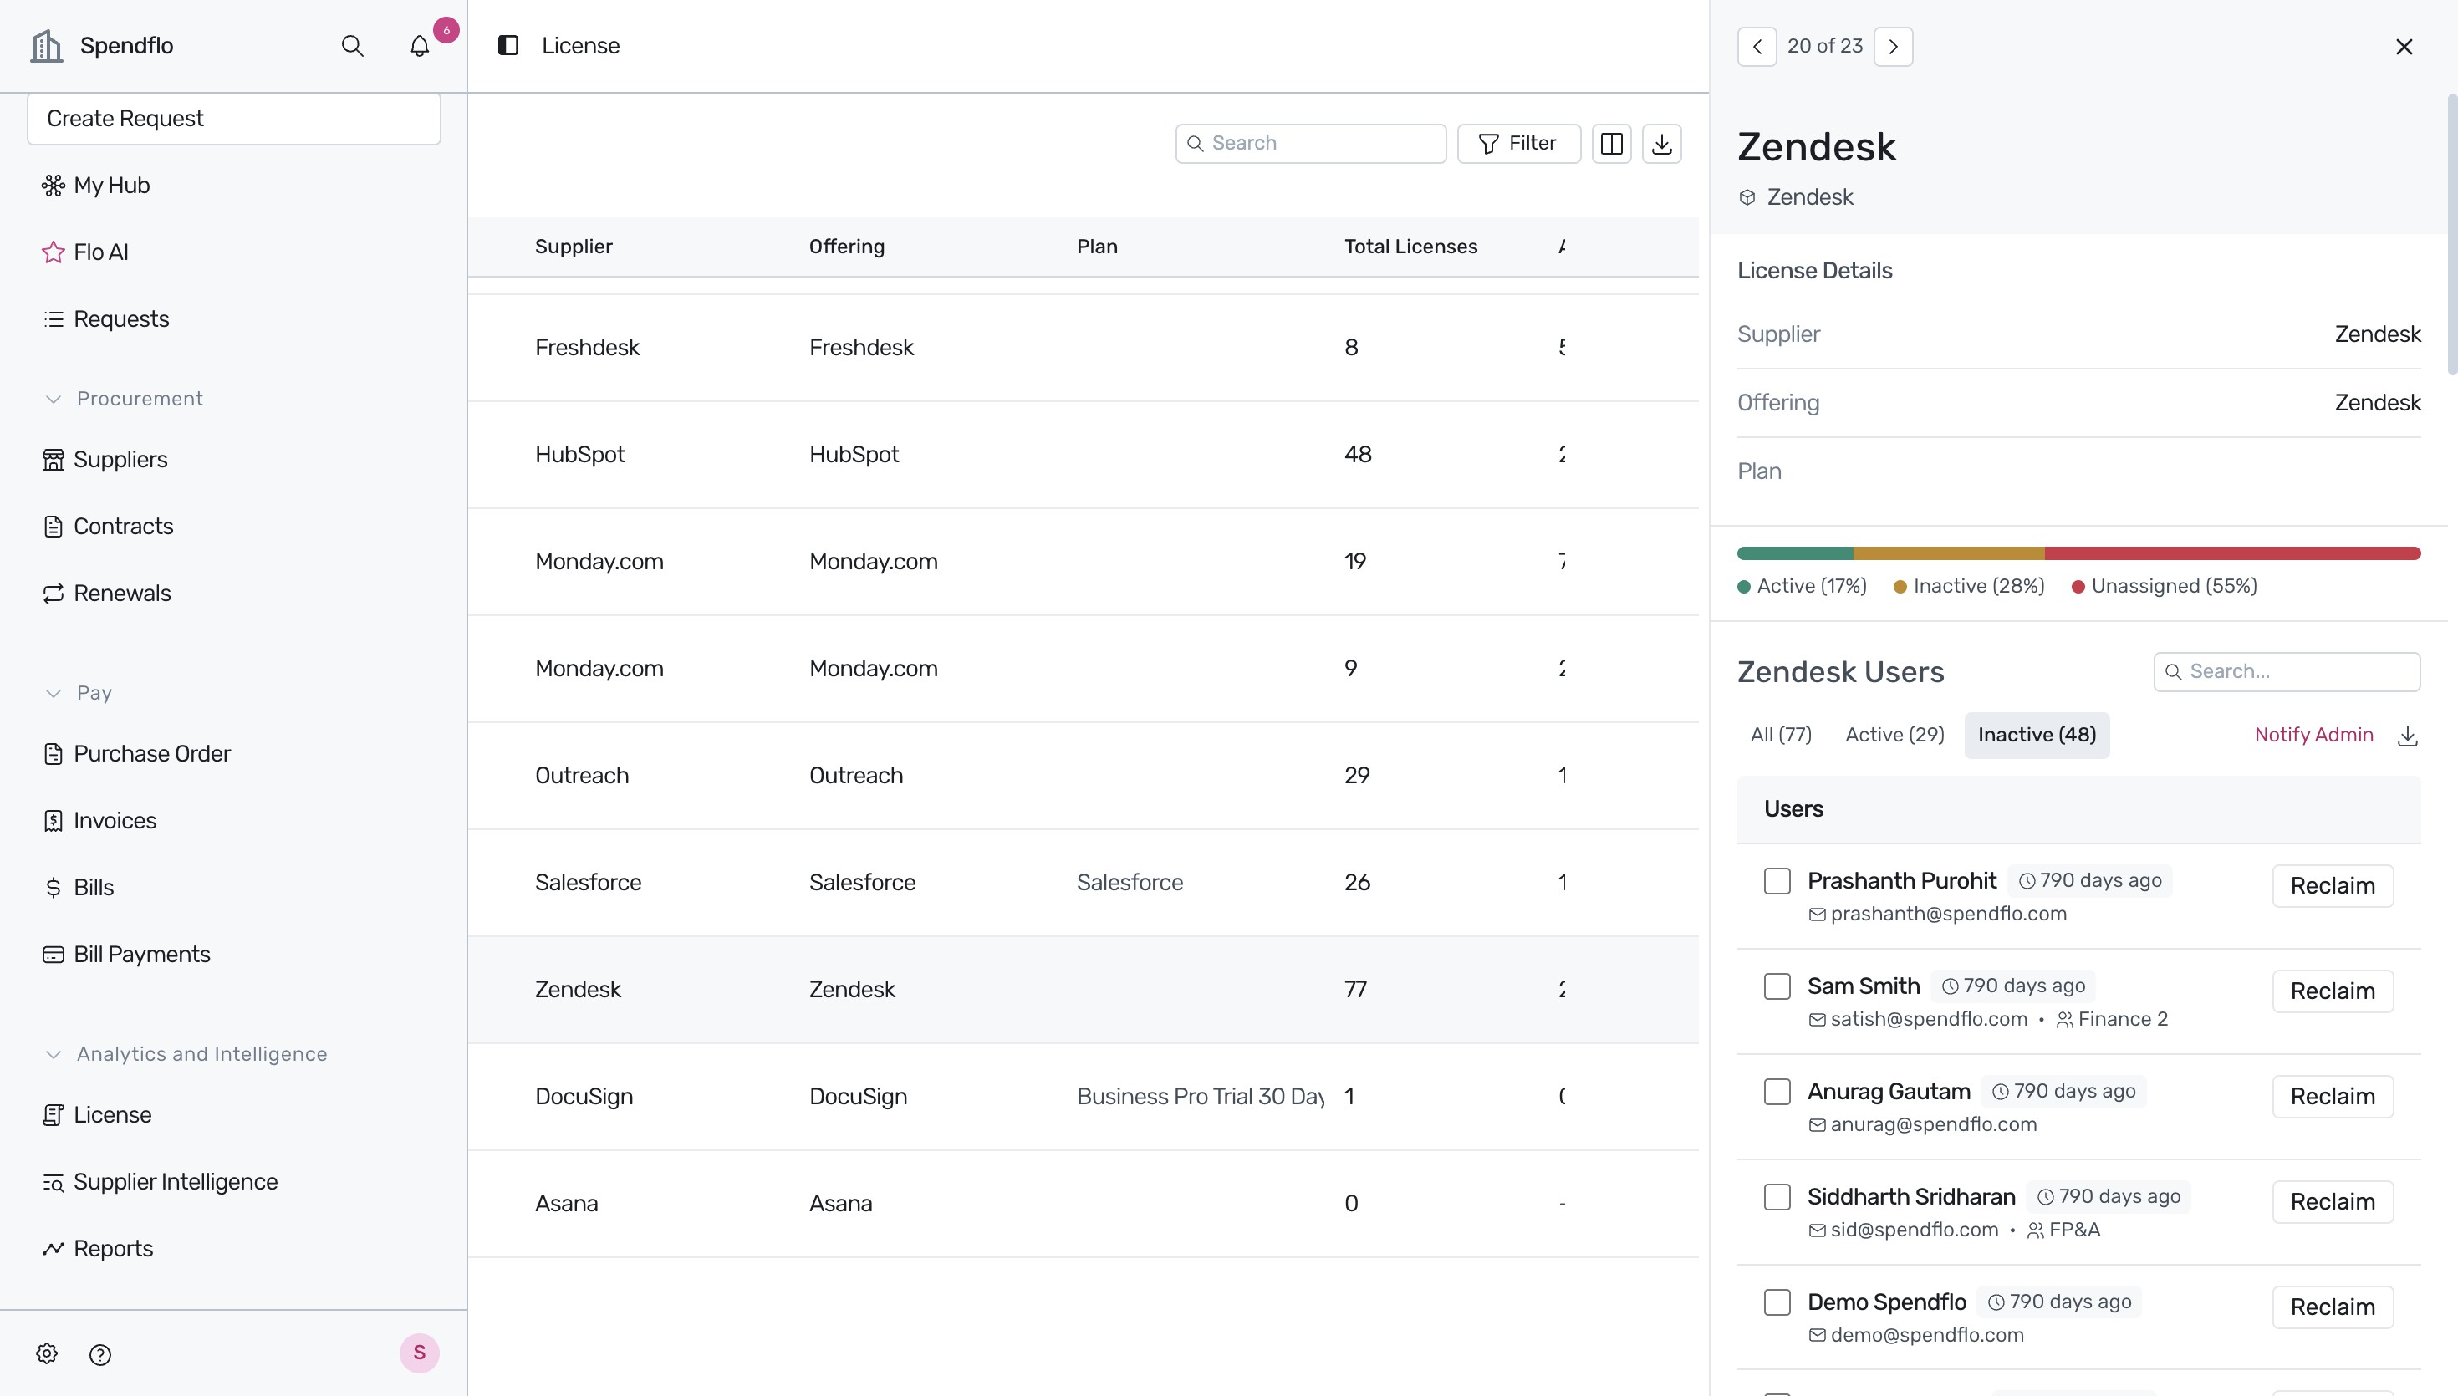This screenshot has width=2458, height=1396.
Task: Switch to the All (77) users tab
Action: click(1780, 736)
